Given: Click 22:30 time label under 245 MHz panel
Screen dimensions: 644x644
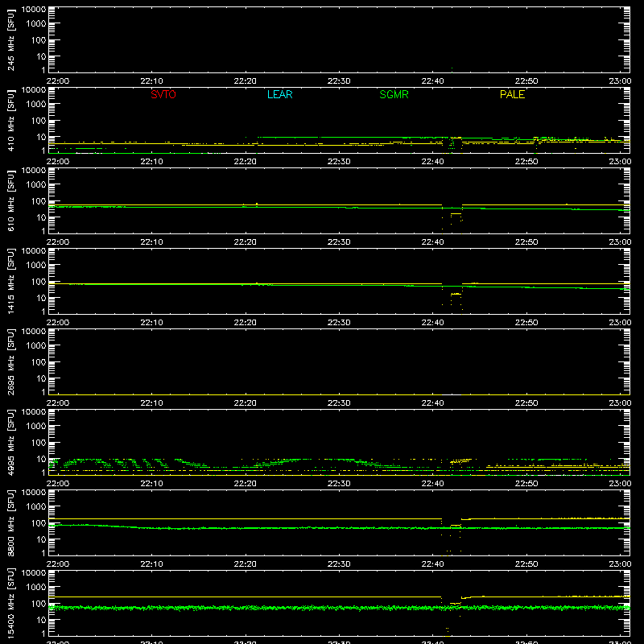Looking at the screenshot, I should point(339,81).
